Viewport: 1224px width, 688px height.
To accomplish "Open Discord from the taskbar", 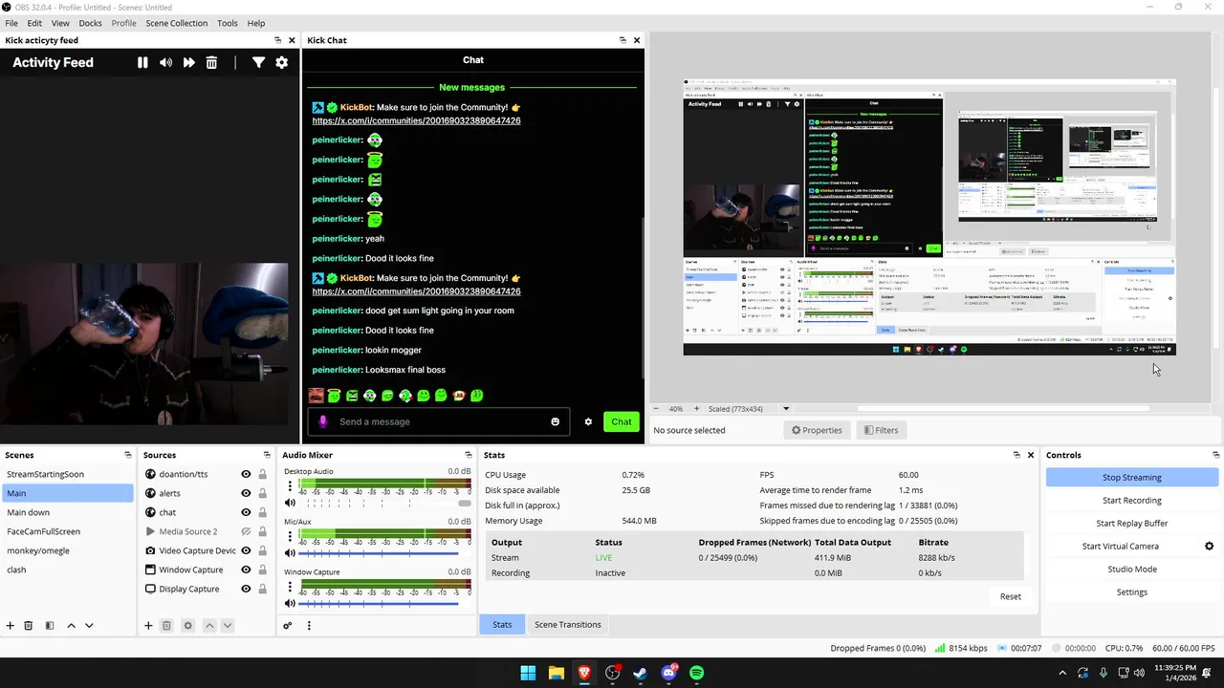I will (x=668, y=673).
